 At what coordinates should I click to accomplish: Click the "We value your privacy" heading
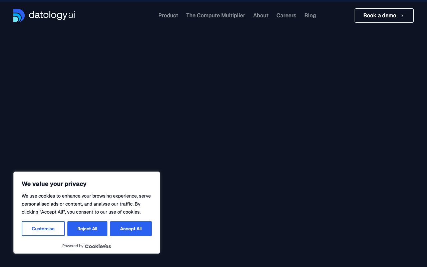54,184
